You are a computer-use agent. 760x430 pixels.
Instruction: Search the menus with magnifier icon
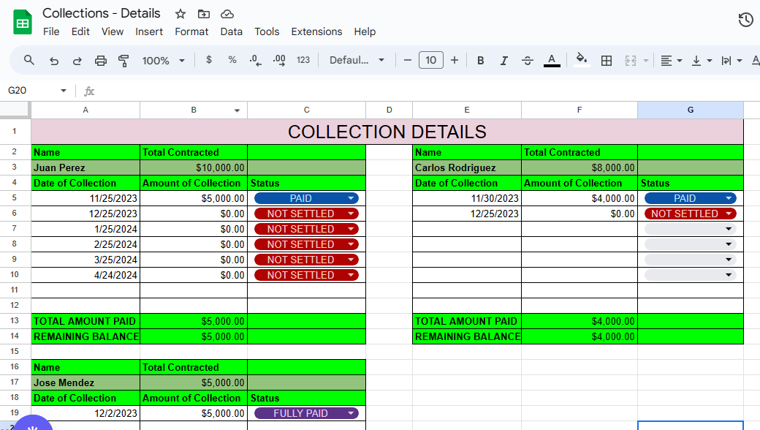(x=29, y=60)
